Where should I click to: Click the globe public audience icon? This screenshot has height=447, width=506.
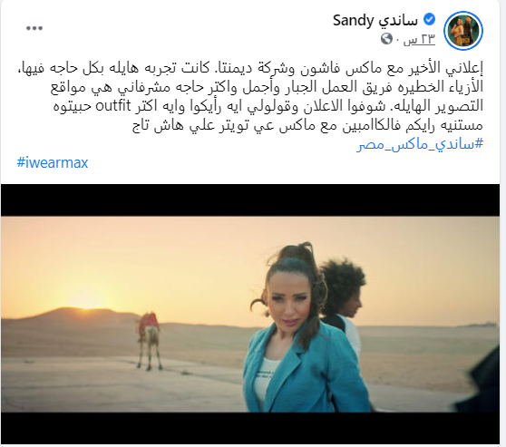pos(386,39)
